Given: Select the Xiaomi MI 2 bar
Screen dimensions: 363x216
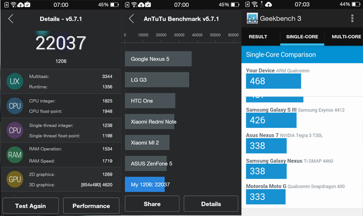Looking at the screenshot, I should tap(147, 142).
